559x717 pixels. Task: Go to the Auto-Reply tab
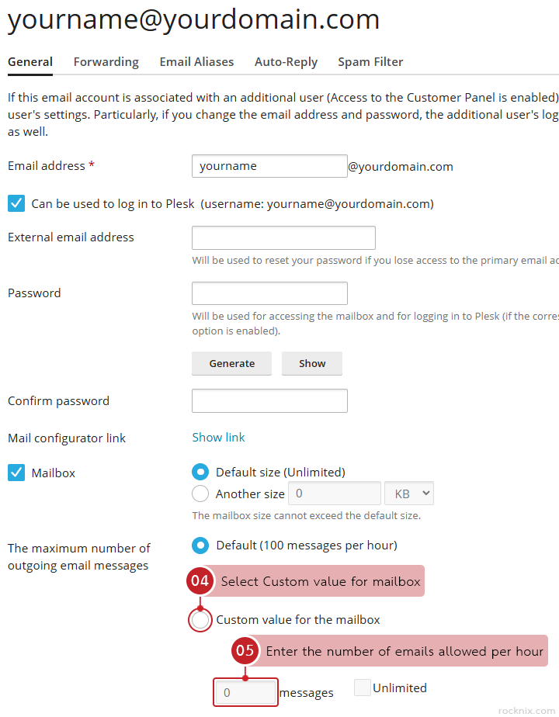[286, 62]
